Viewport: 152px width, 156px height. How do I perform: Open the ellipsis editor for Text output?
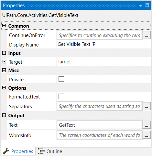tap(147, 125)
